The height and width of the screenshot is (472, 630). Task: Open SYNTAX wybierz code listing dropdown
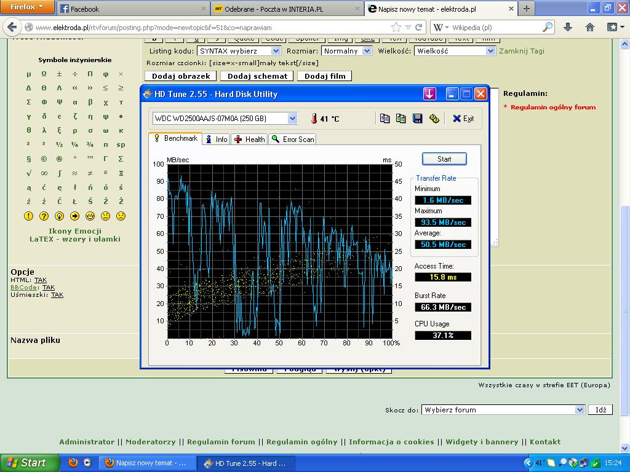[x=239, y=51]
